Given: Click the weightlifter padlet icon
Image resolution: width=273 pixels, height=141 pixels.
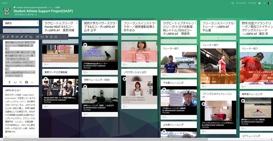Looking at the screenshot, I should (7, 11).
